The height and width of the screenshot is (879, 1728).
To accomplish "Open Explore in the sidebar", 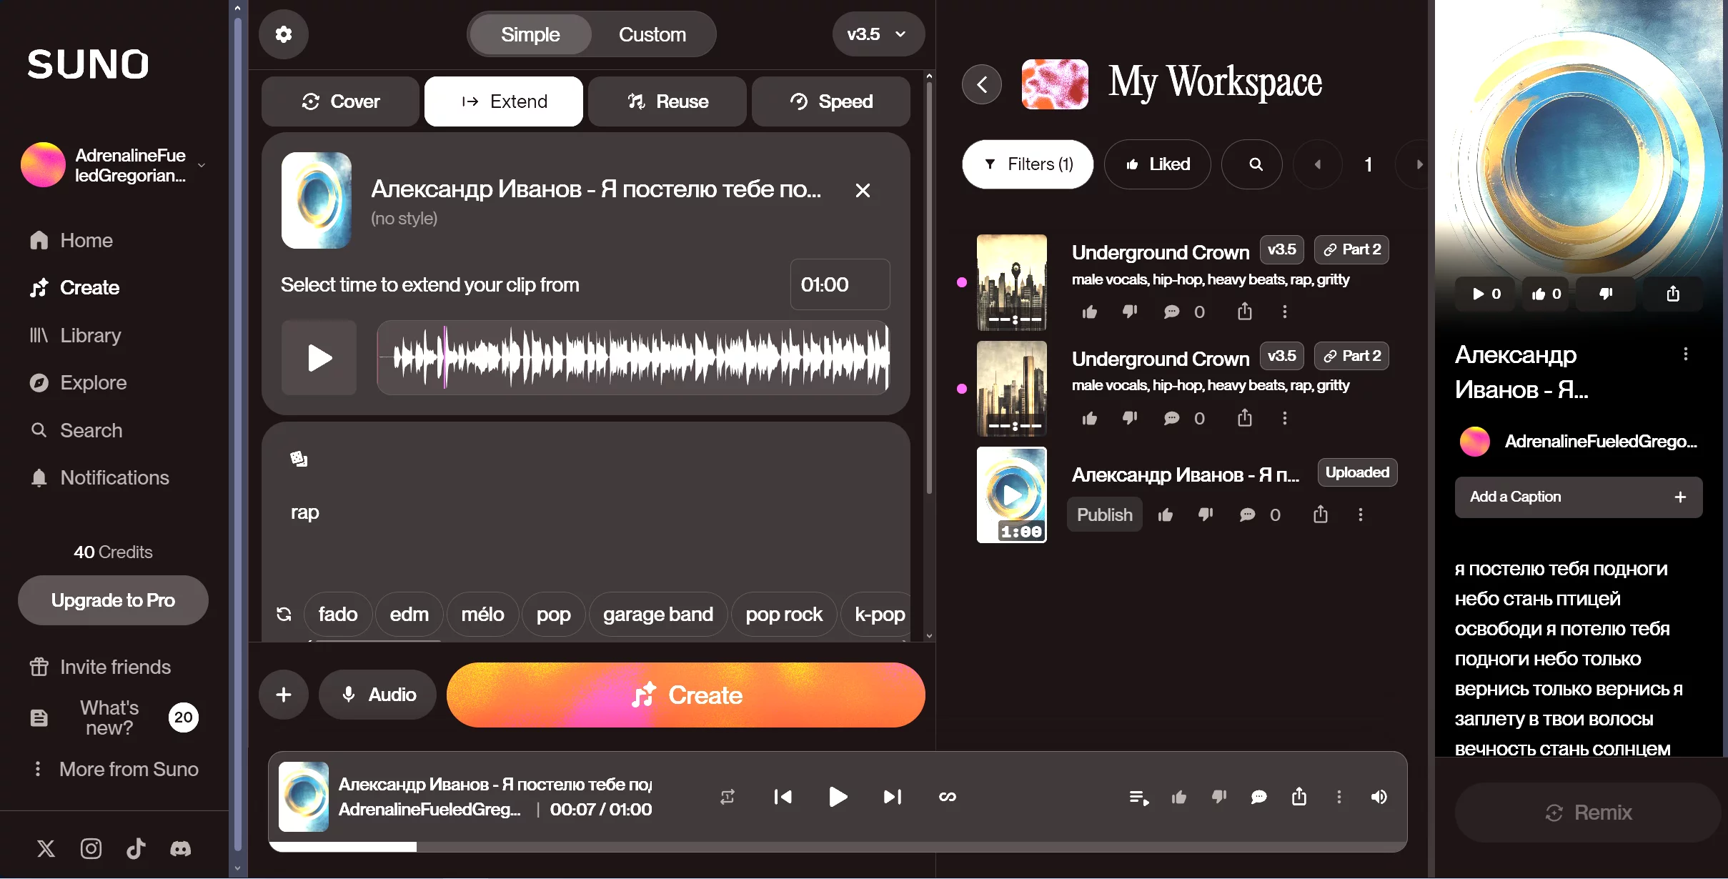I will pos(78,382).
